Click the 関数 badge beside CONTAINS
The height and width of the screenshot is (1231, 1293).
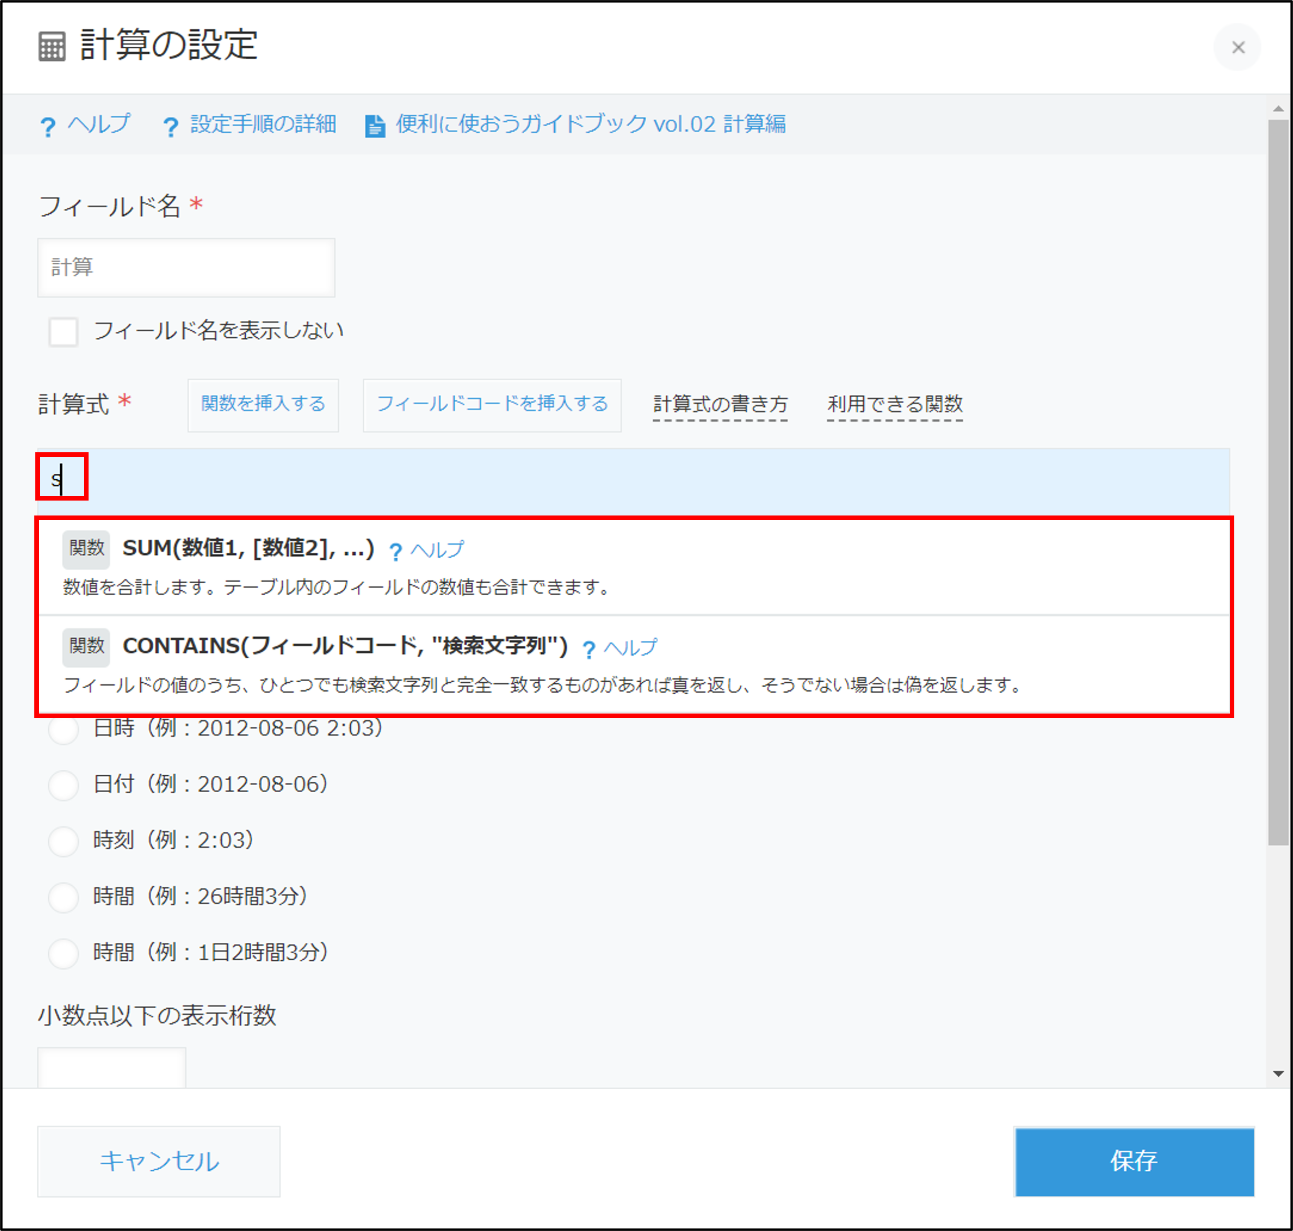click(85, 647)
